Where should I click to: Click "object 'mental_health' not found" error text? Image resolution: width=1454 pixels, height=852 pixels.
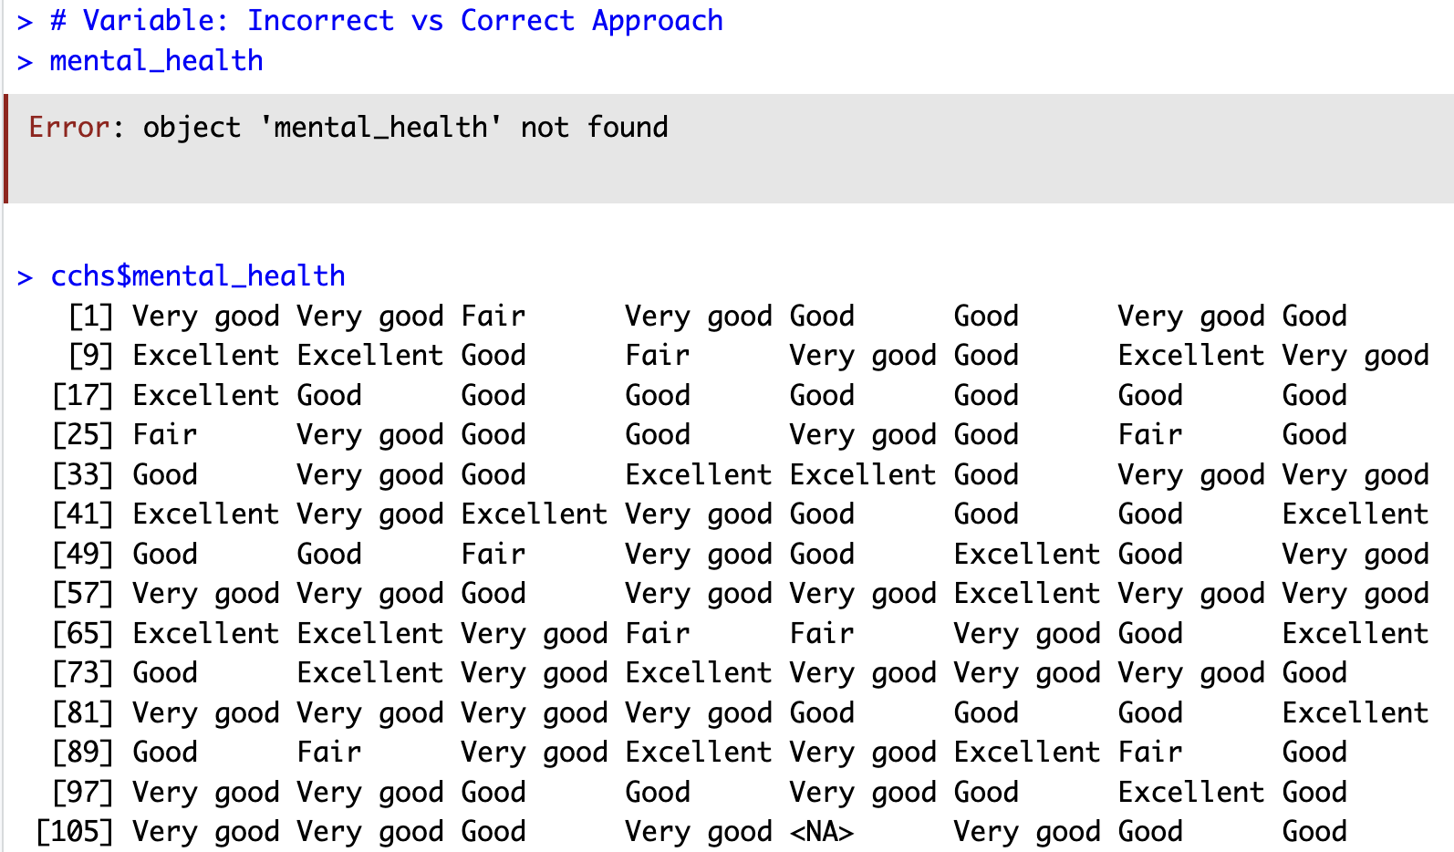pos(405,127)
